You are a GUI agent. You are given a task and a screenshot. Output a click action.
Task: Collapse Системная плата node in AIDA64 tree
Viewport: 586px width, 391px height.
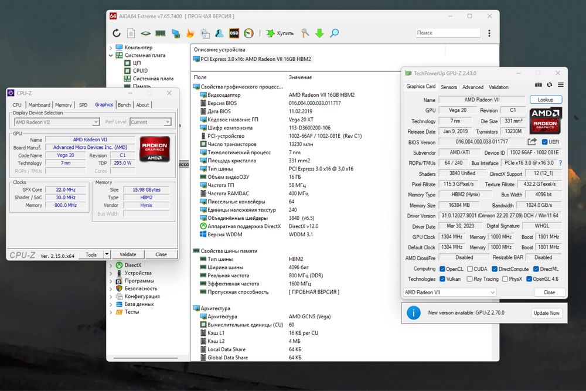(111, 55)
